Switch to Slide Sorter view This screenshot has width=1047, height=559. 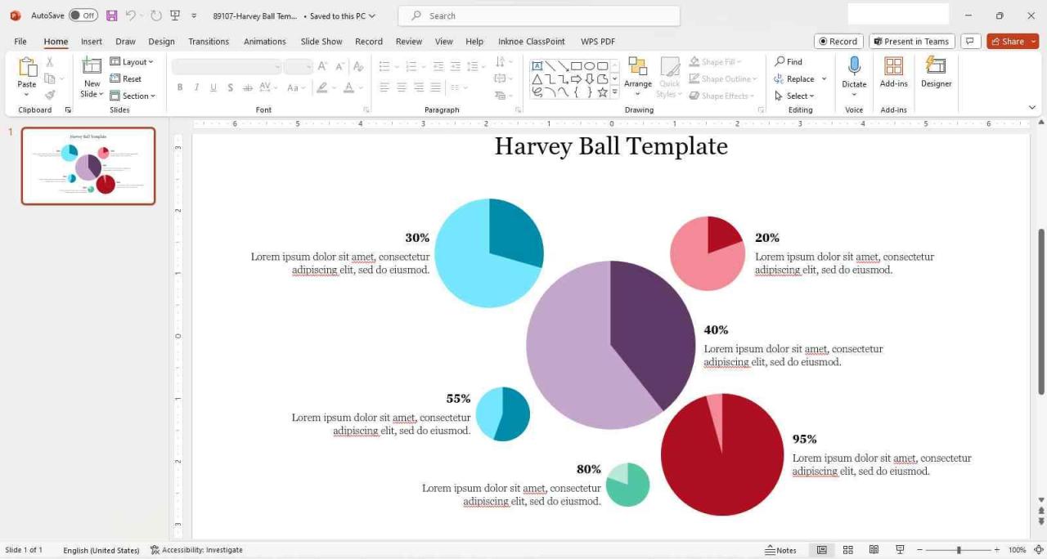click(x=848, y=550)
